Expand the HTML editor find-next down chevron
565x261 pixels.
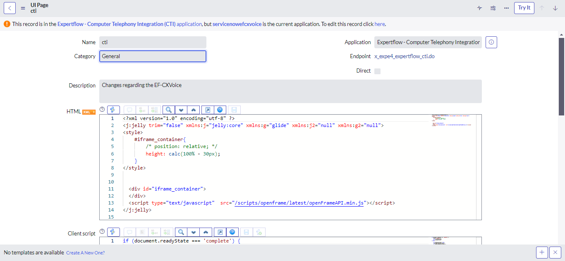(181, 110)
